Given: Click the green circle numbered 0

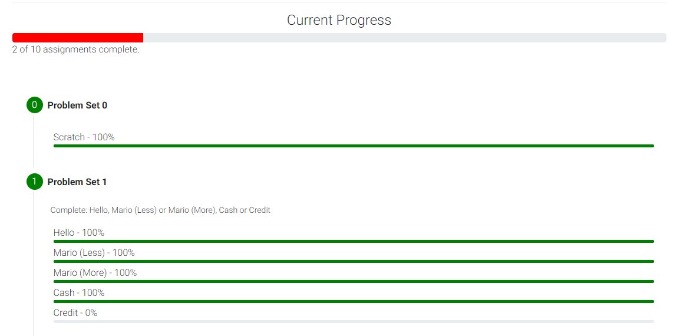Looking at the screenshot, I should (34, 106).
